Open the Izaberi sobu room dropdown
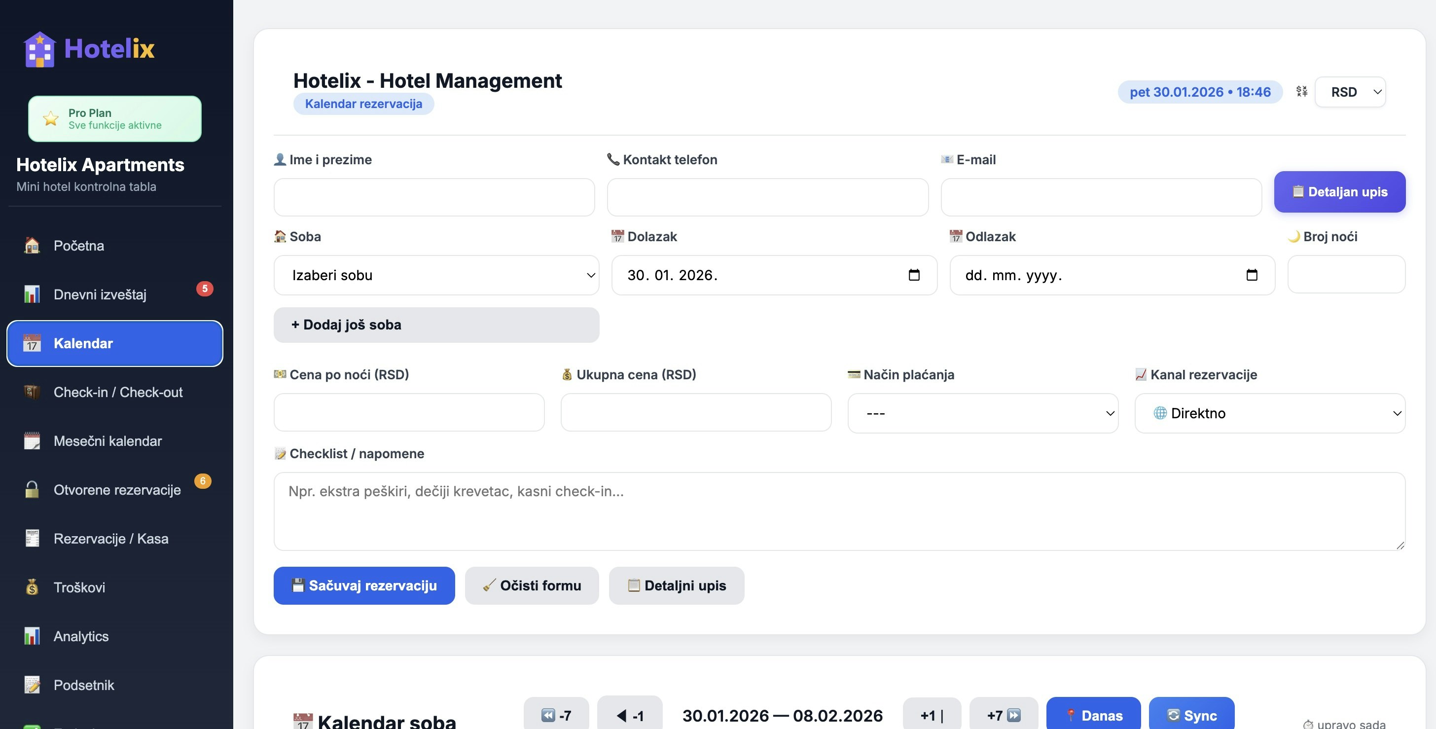This screenshot has width=1436, height=729. coord(436,275)
